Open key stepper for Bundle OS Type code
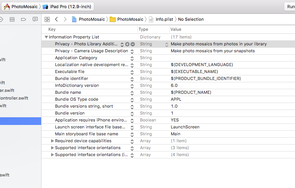Image resolution: width=295 pixels, height=188 pixels. [x=132, y=100]
